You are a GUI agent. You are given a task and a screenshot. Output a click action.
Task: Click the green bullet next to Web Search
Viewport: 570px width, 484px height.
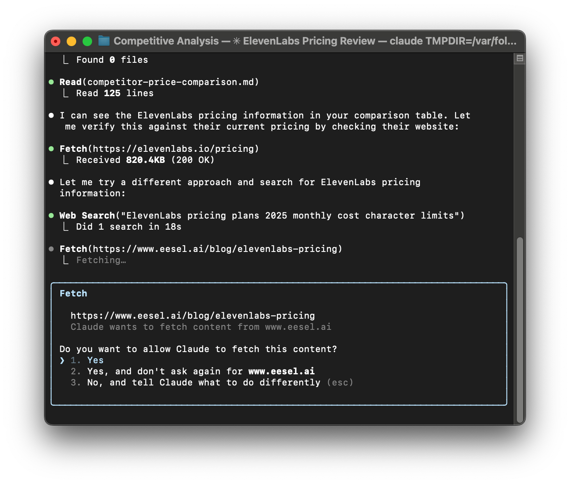pos(52,215)
